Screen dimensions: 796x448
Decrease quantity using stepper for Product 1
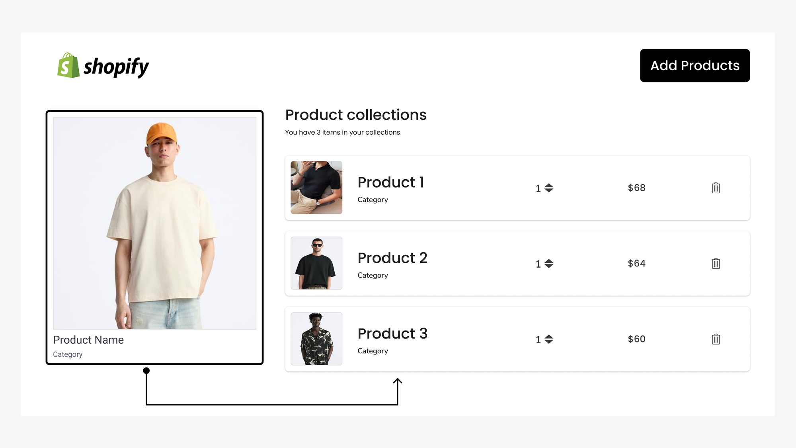[550, 191]
